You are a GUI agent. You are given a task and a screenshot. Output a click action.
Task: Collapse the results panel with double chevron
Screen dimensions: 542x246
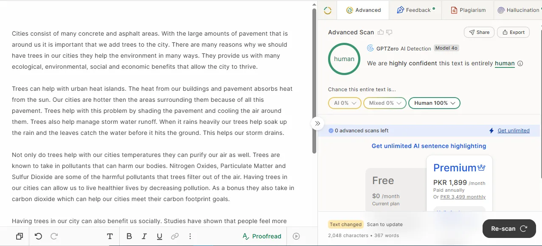click(x=317, y=123)
